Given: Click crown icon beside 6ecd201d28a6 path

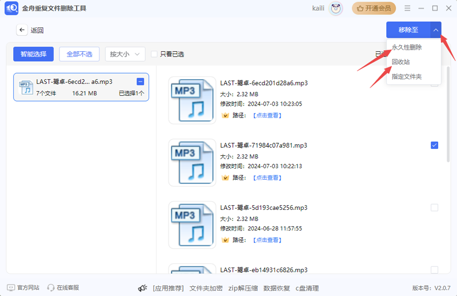Looking at the screenshot, I should [x=225, y=115].
